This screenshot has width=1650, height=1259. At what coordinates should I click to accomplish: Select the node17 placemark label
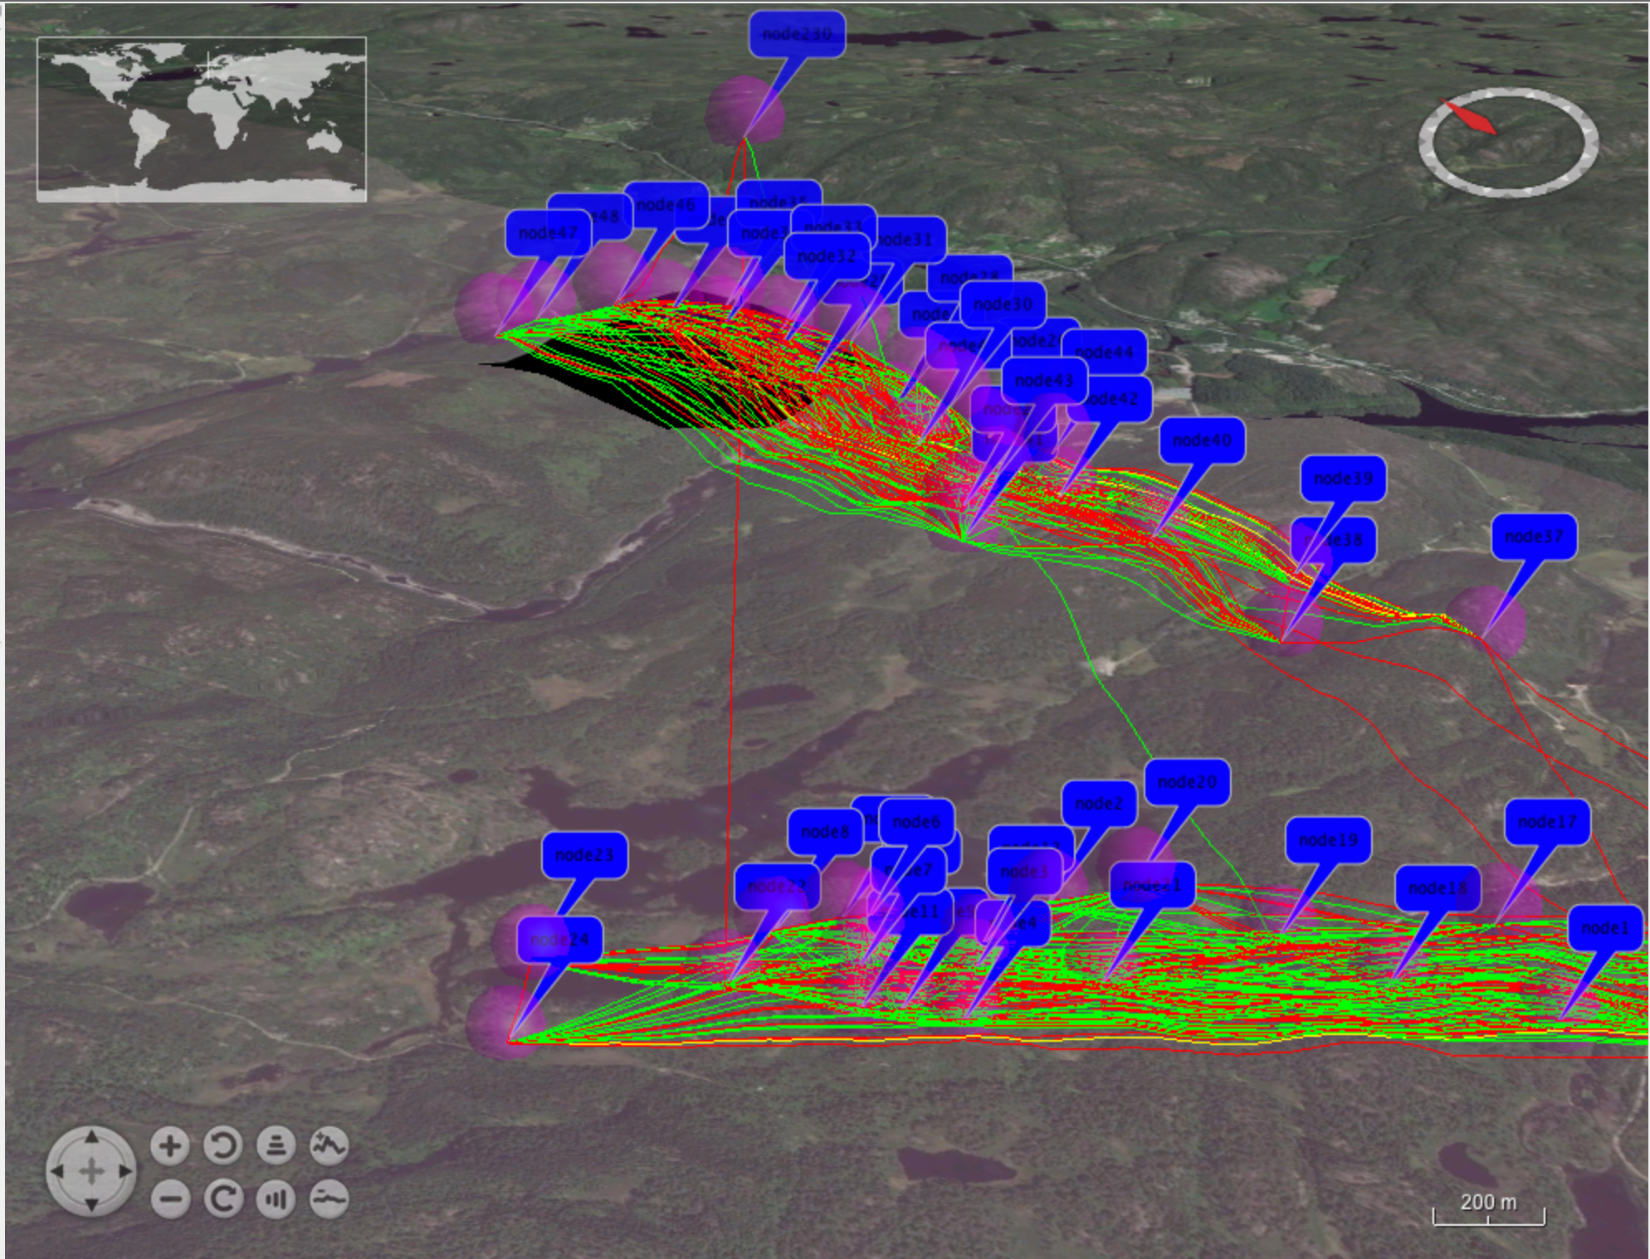tap(1547, 822)
